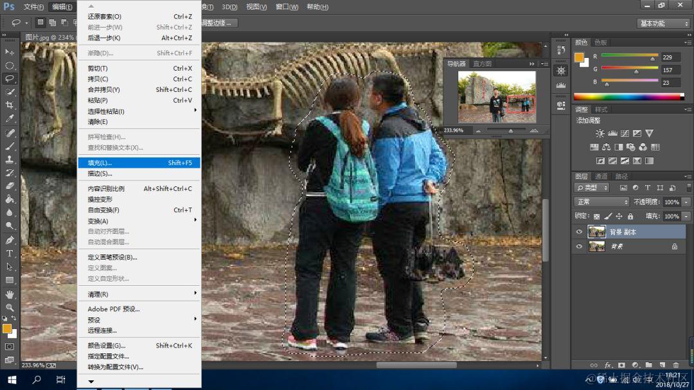Viewport: 694px width, 390px height.
Task: Select the Spot Healing Brush tool
Action: [9, 133]
